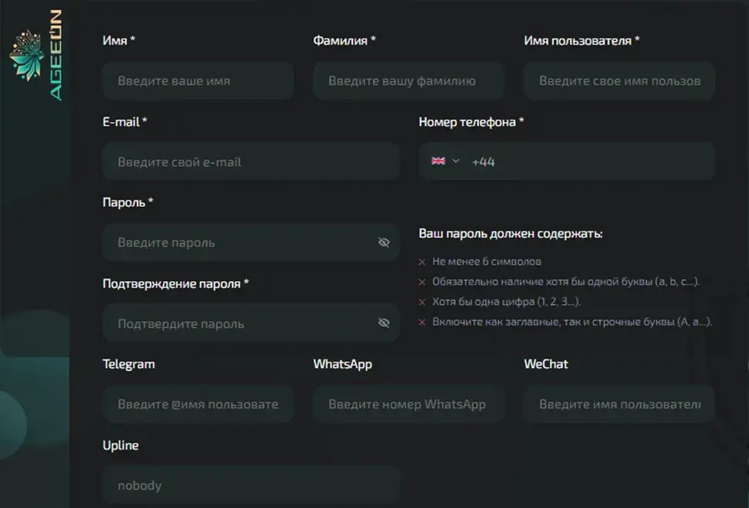Click the UK flag icon in phone field
This screenshot has width=749, height=508.
[x=438, y=161]
